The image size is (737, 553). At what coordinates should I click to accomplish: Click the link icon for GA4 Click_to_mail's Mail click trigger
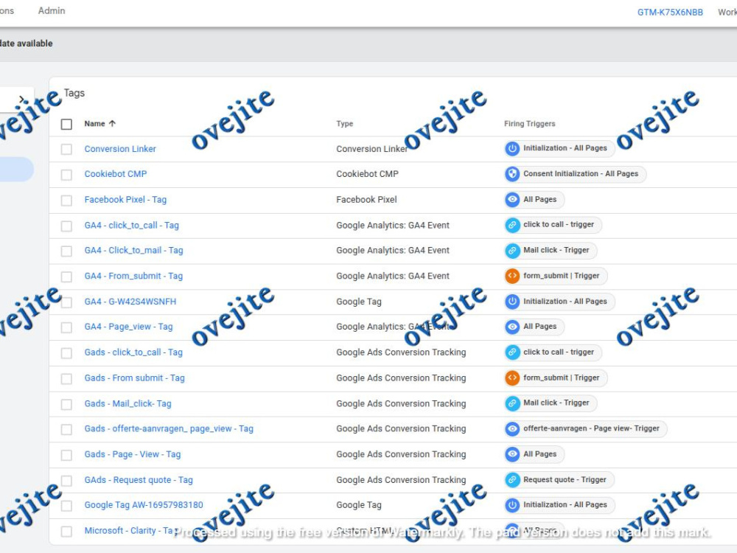tap(512, 250)
